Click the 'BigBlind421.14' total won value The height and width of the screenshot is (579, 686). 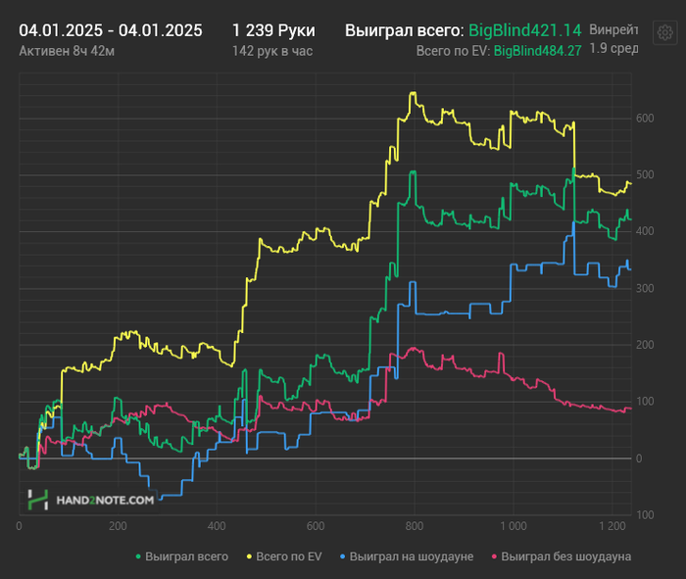525,30
